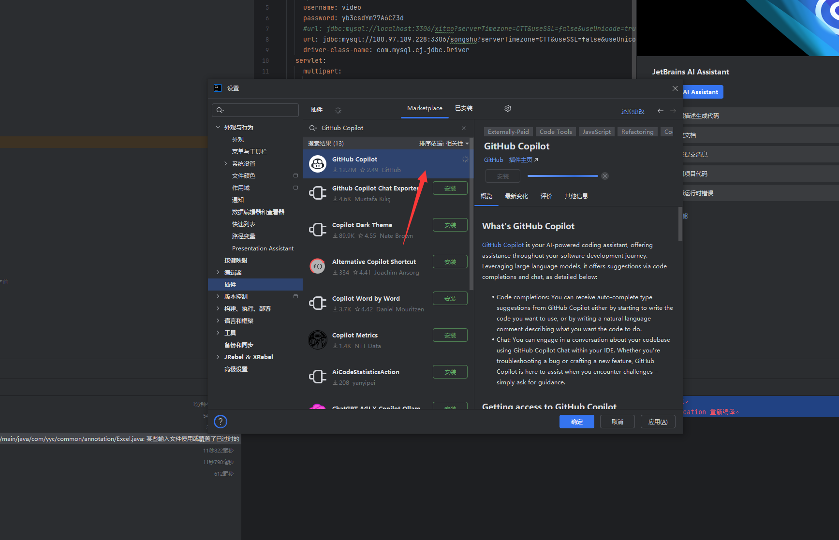
Task: Click the Copilot Word by Word plug icon
Action: 318,303
